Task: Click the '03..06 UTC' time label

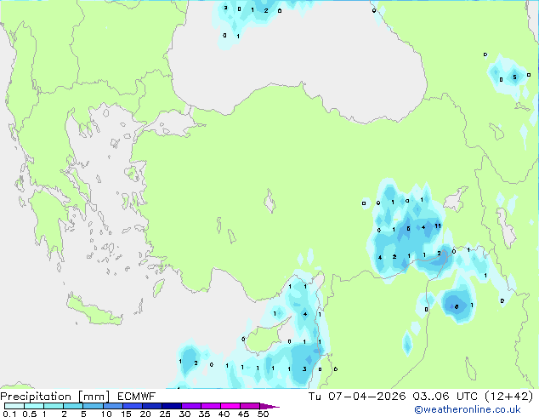Action: tap(445, 397)
